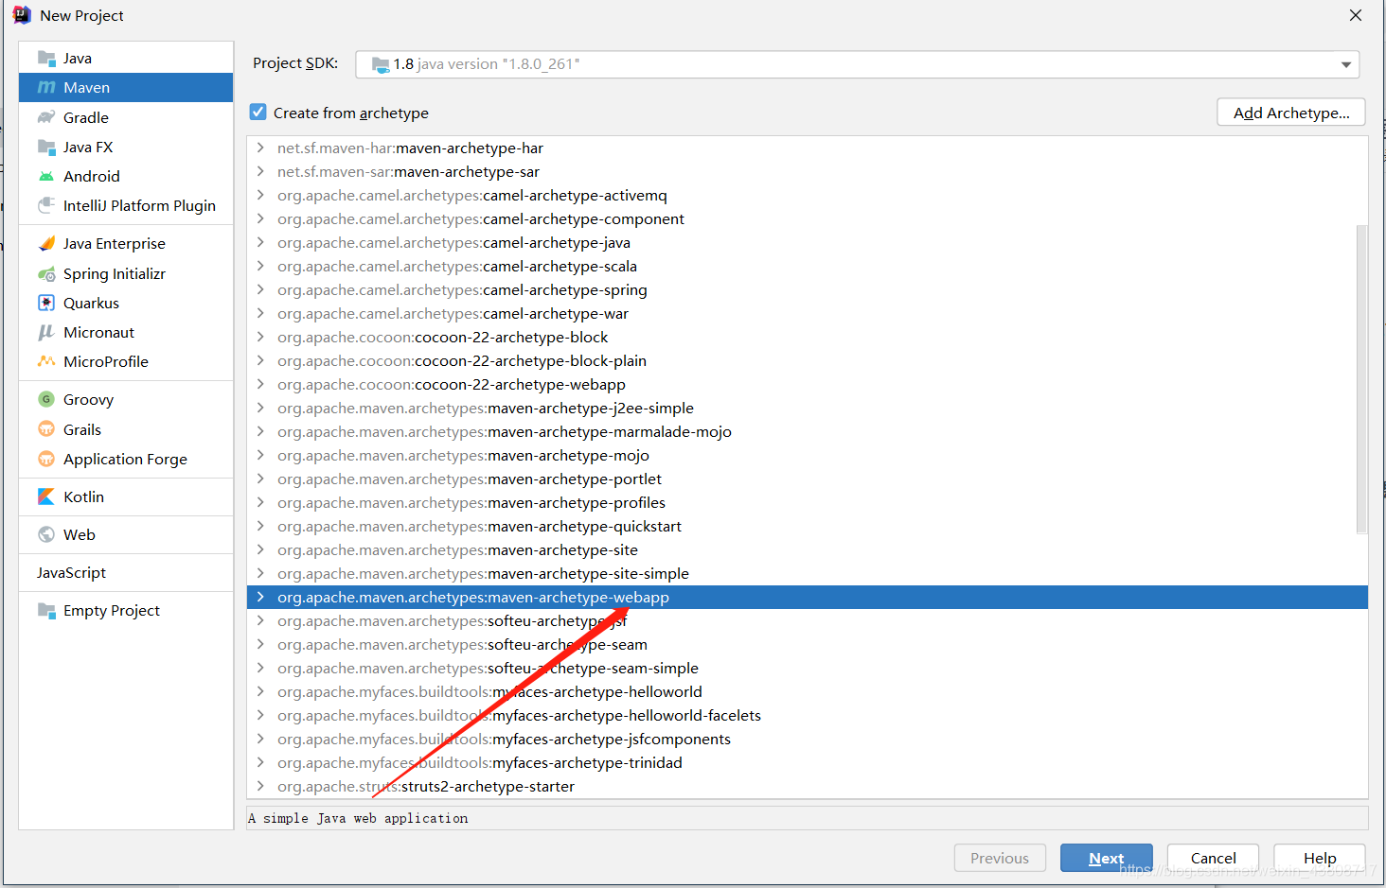This screenshot has width=1386, height=888.
Task: Click the Grails orange icon
Action: 46,429
